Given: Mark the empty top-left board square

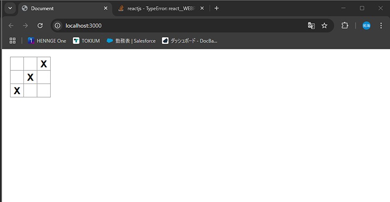Looking at the screenshot, I should [17, 64].
